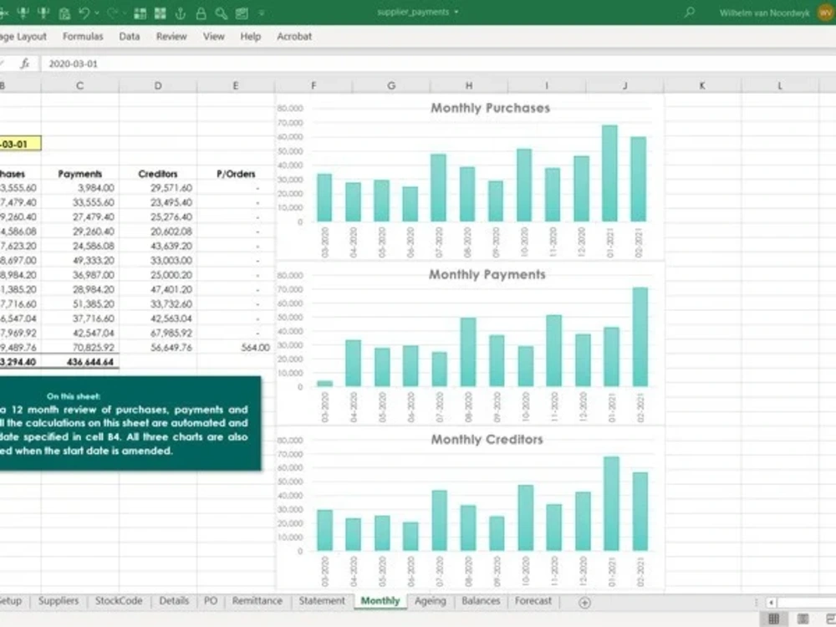Click the paste clipboard icon in toolbar

tap(64, 13)
